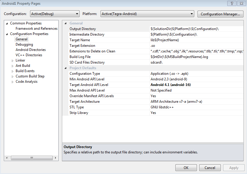Expand the Custom Build Step node
This screenshot has height=174, width=247.
pyautogui.click(x=12, y=77)
